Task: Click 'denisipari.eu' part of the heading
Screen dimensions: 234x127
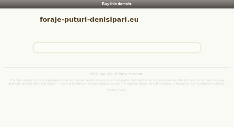Action: point(114,20)
